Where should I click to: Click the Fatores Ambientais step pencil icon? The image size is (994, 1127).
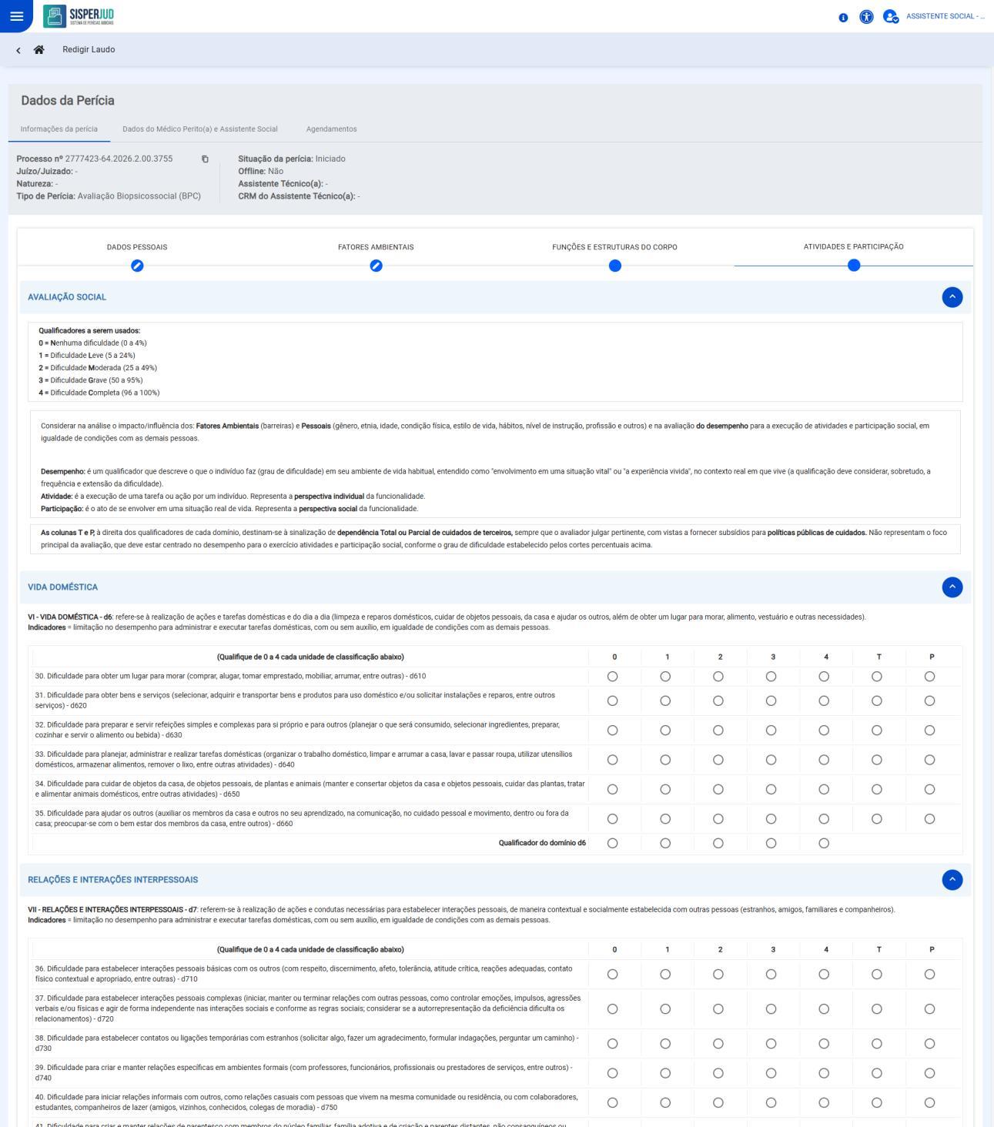(x=376, y=266)
